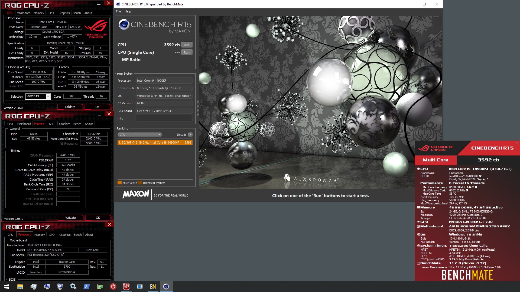The width and height of the screenshot is (520, 292).
Task: Open the Windows Start menu
Action: coord(6,287)
